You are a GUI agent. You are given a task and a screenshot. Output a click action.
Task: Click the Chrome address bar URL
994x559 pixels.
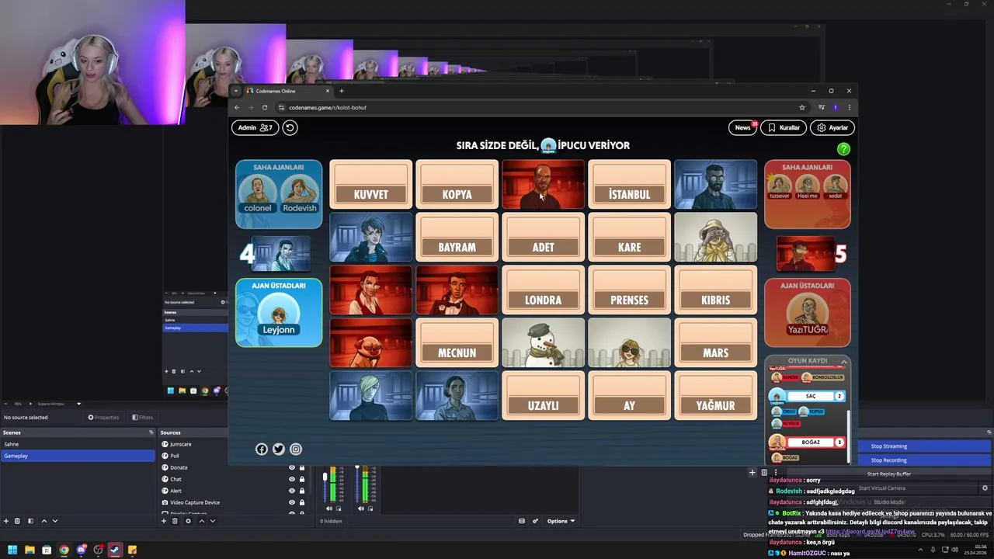tap(328, 107)
